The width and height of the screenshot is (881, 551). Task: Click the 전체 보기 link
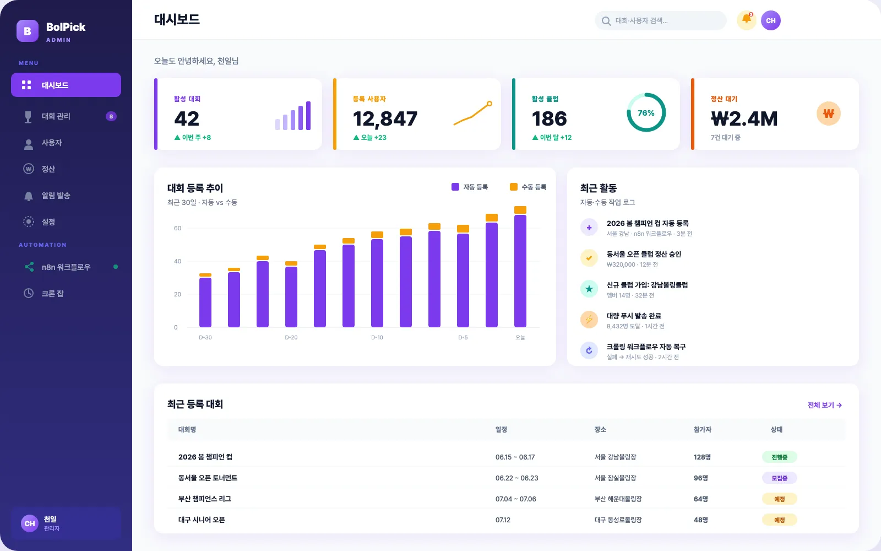[x=824, y=405]
